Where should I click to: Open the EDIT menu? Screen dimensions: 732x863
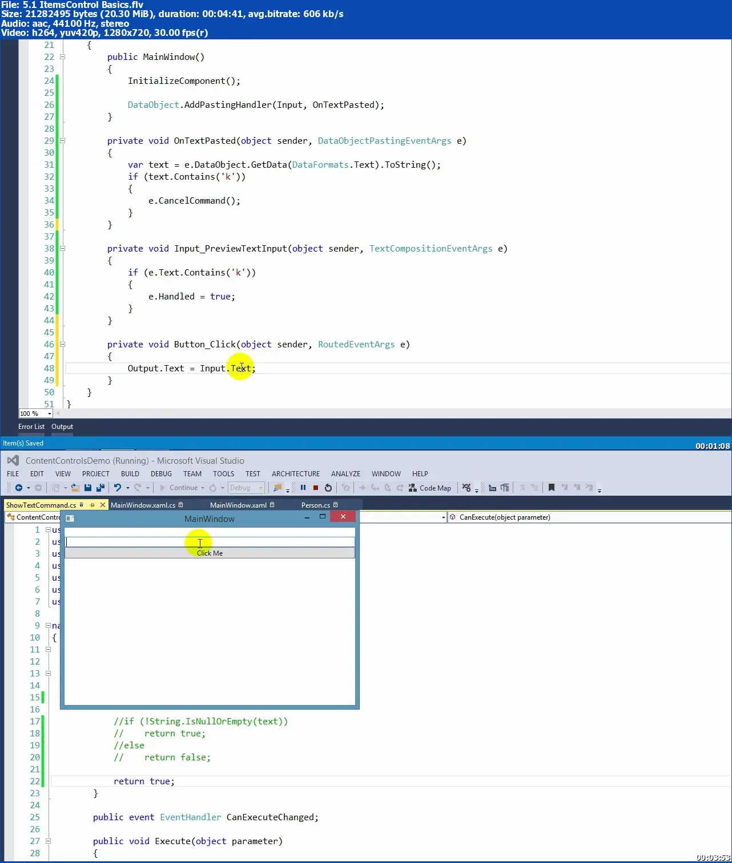click(37, 474)
